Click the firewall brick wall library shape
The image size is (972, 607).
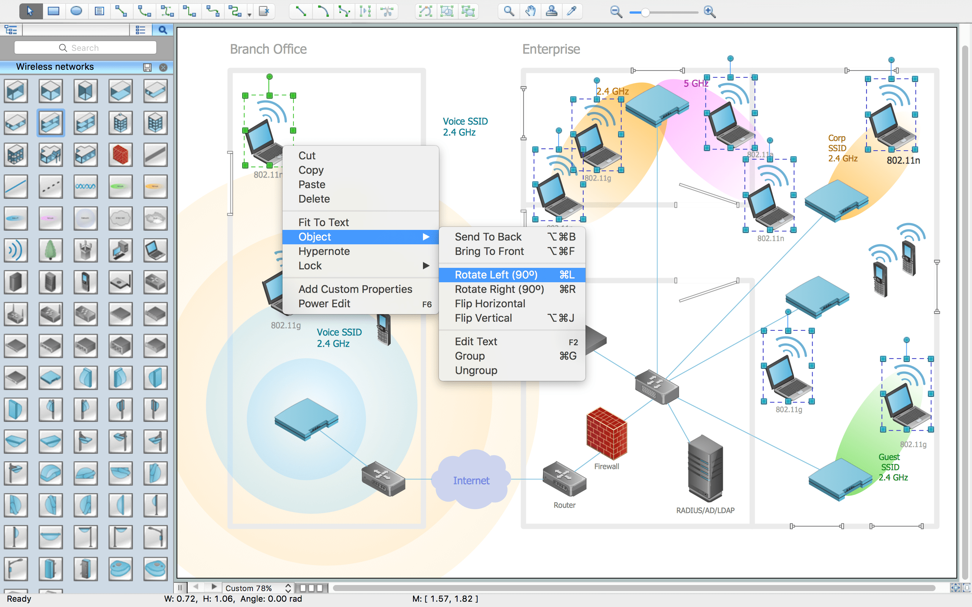coord(120,155)
